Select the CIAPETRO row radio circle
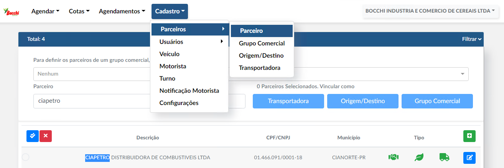 pos(26,157)
